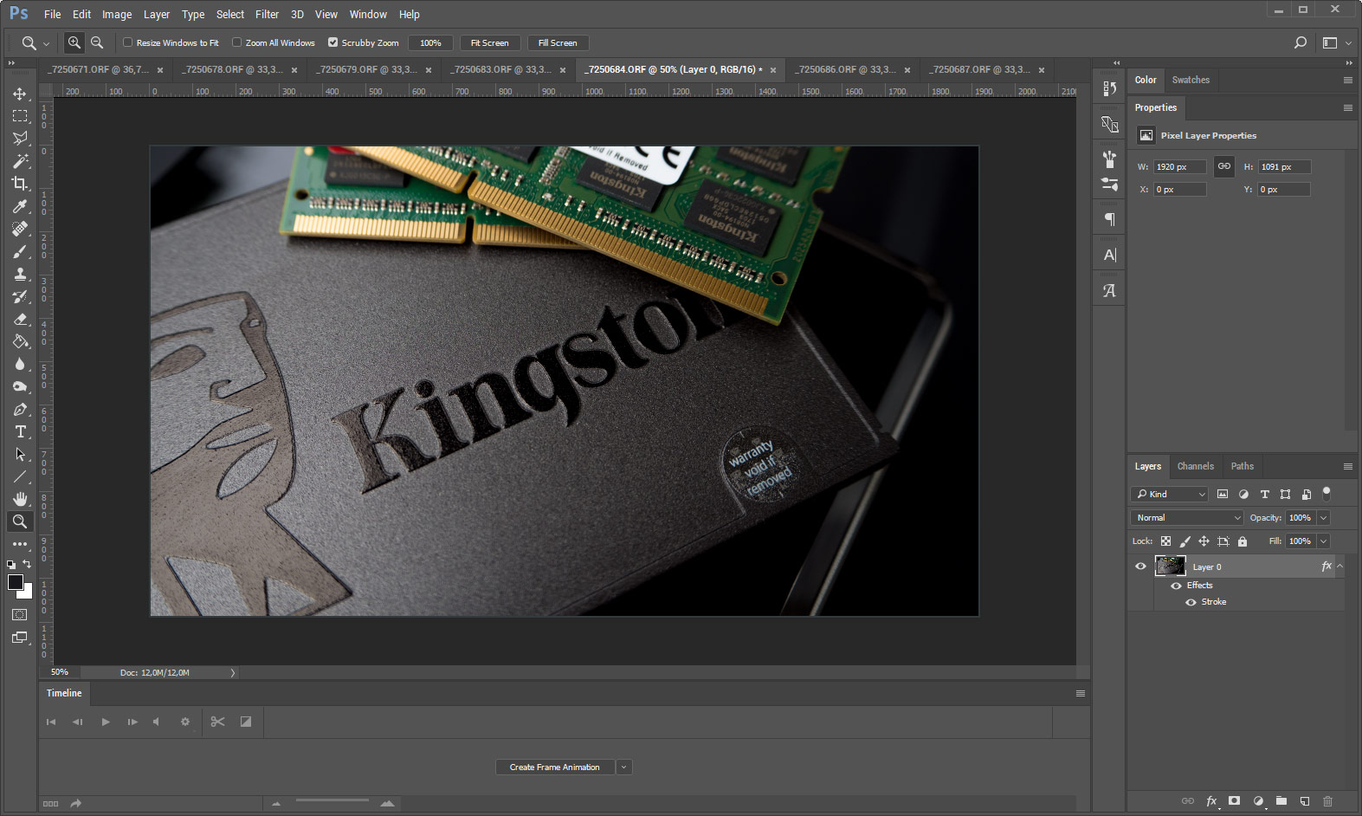Hide Layer 0 with eye icon
The height and width of the screenshot is (816, 1362).
click(x=1140, y=567)
